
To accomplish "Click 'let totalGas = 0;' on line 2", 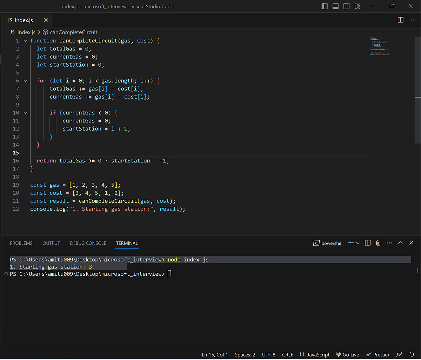I will coord(64,49).
